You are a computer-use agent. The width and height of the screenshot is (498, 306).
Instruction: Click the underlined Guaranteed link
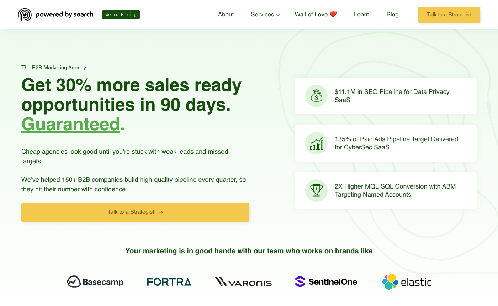tap(71, 124)
